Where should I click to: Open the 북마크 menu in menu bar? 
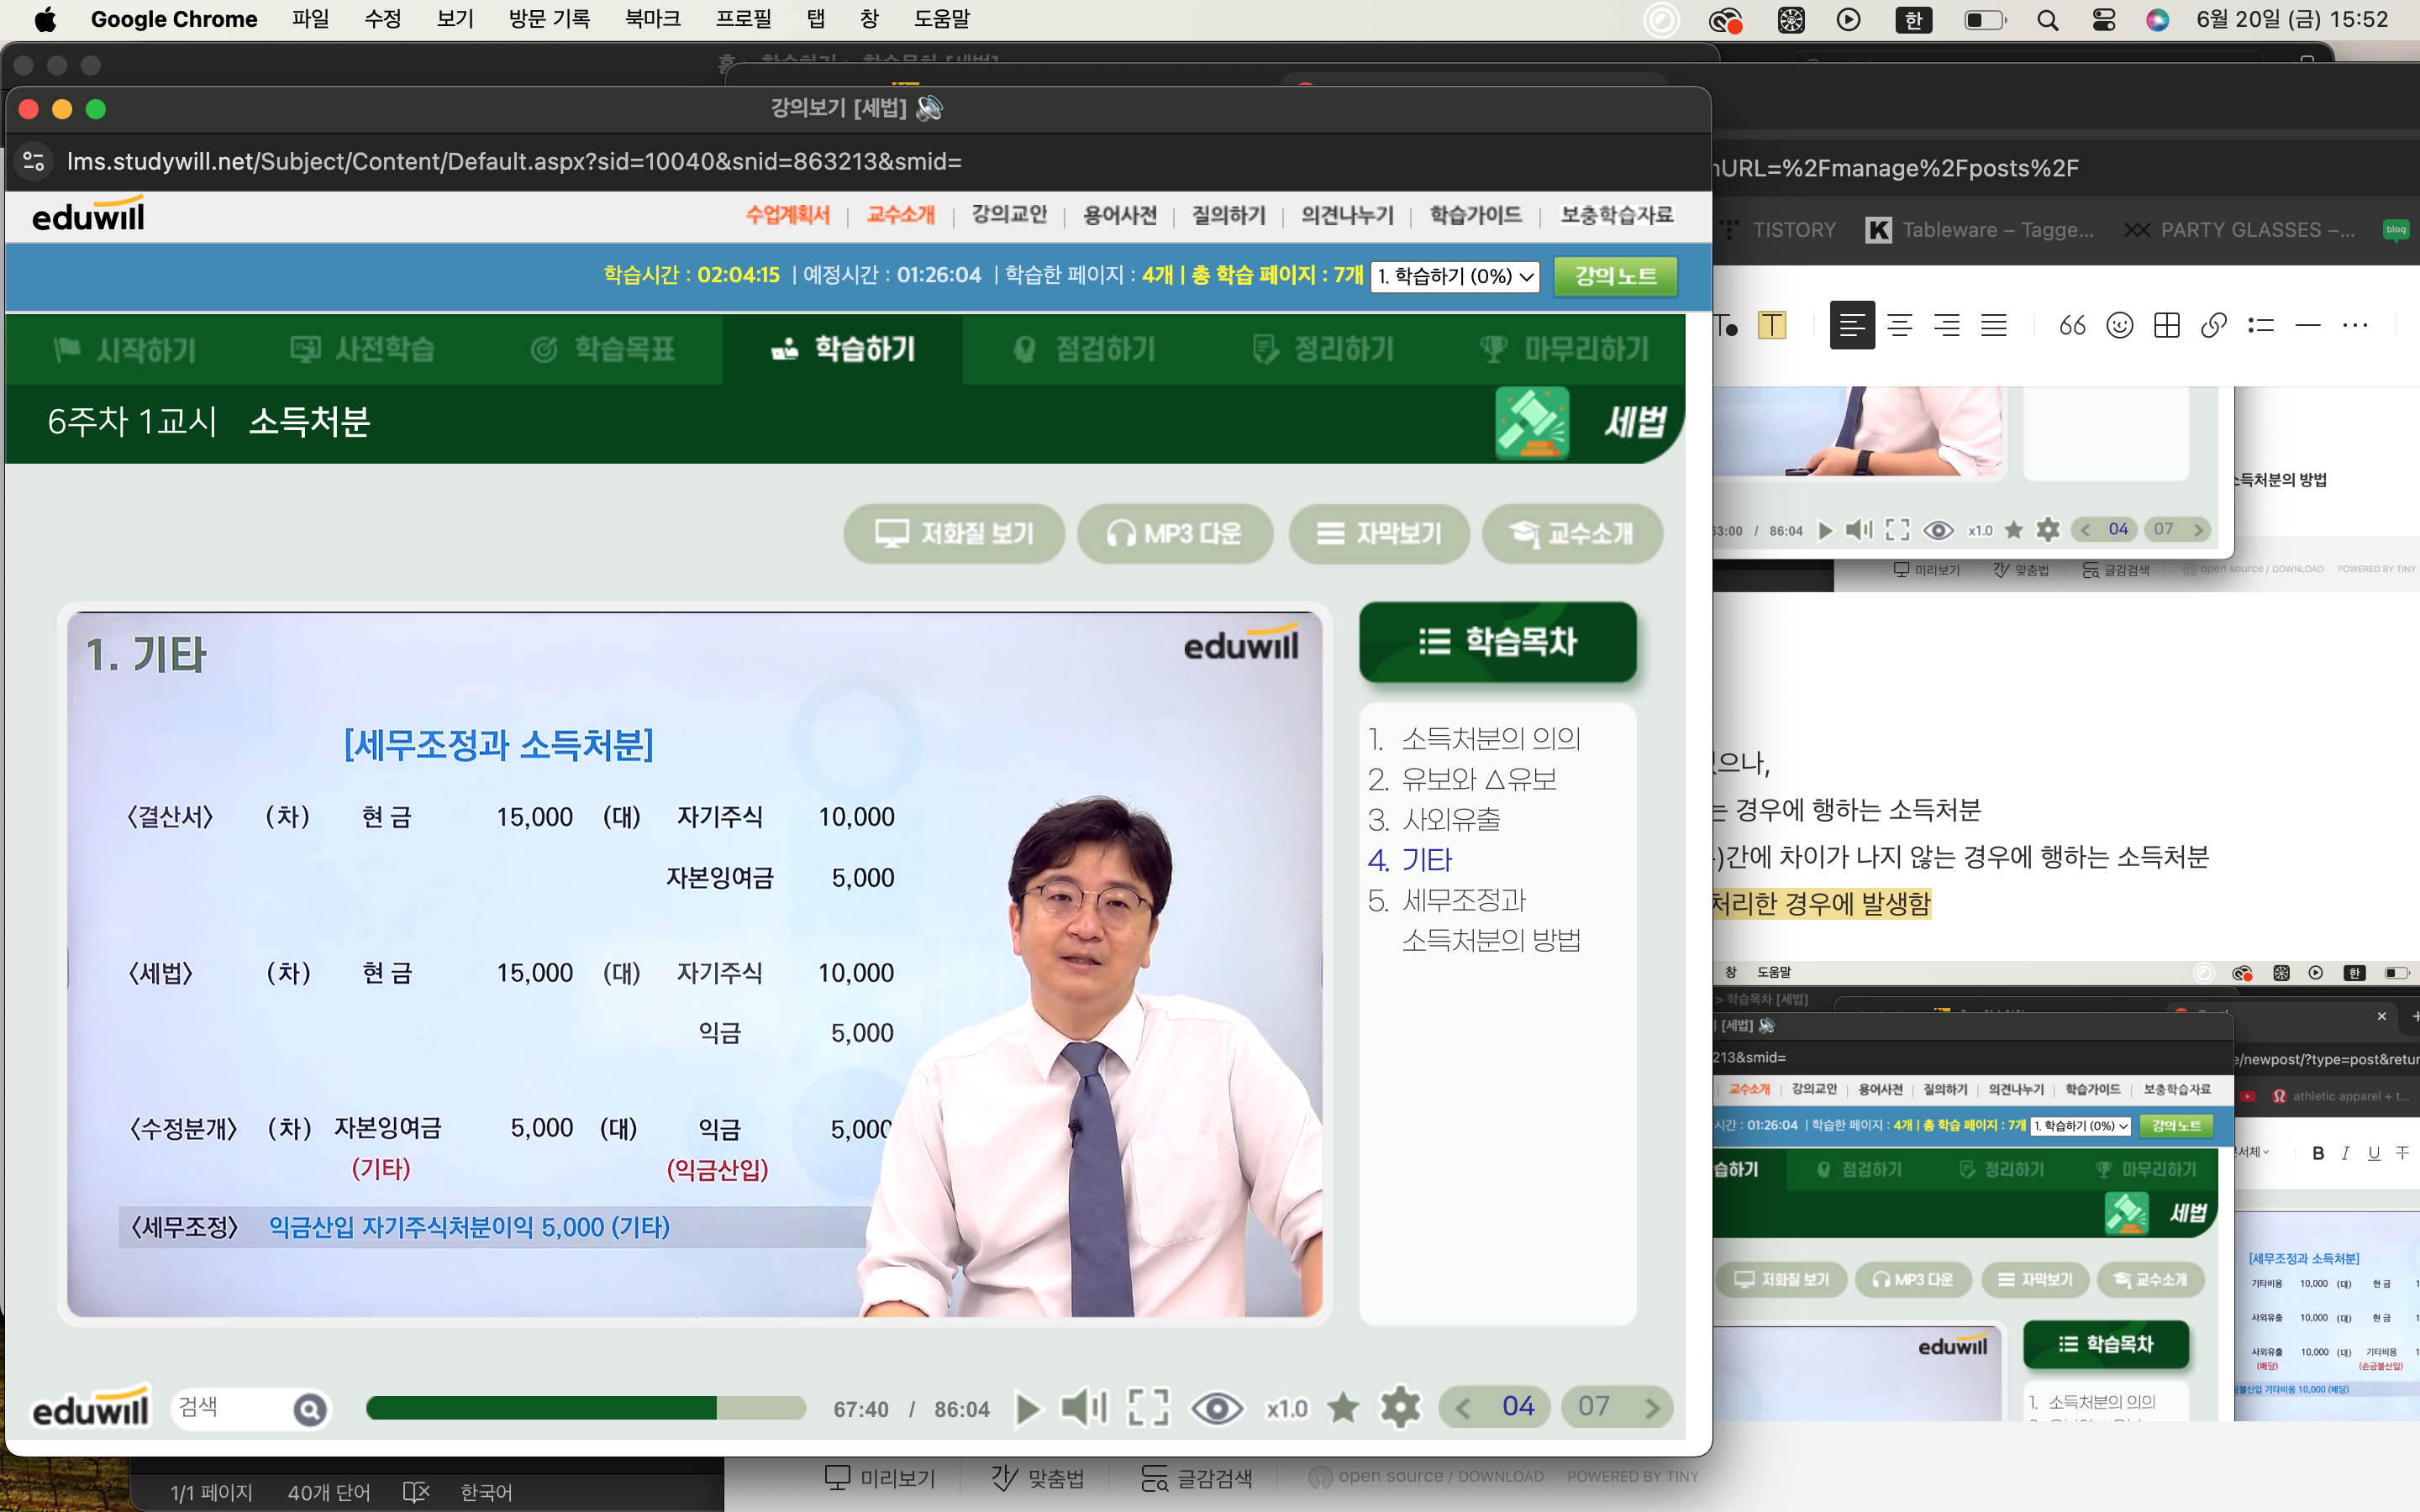[652, 19]
